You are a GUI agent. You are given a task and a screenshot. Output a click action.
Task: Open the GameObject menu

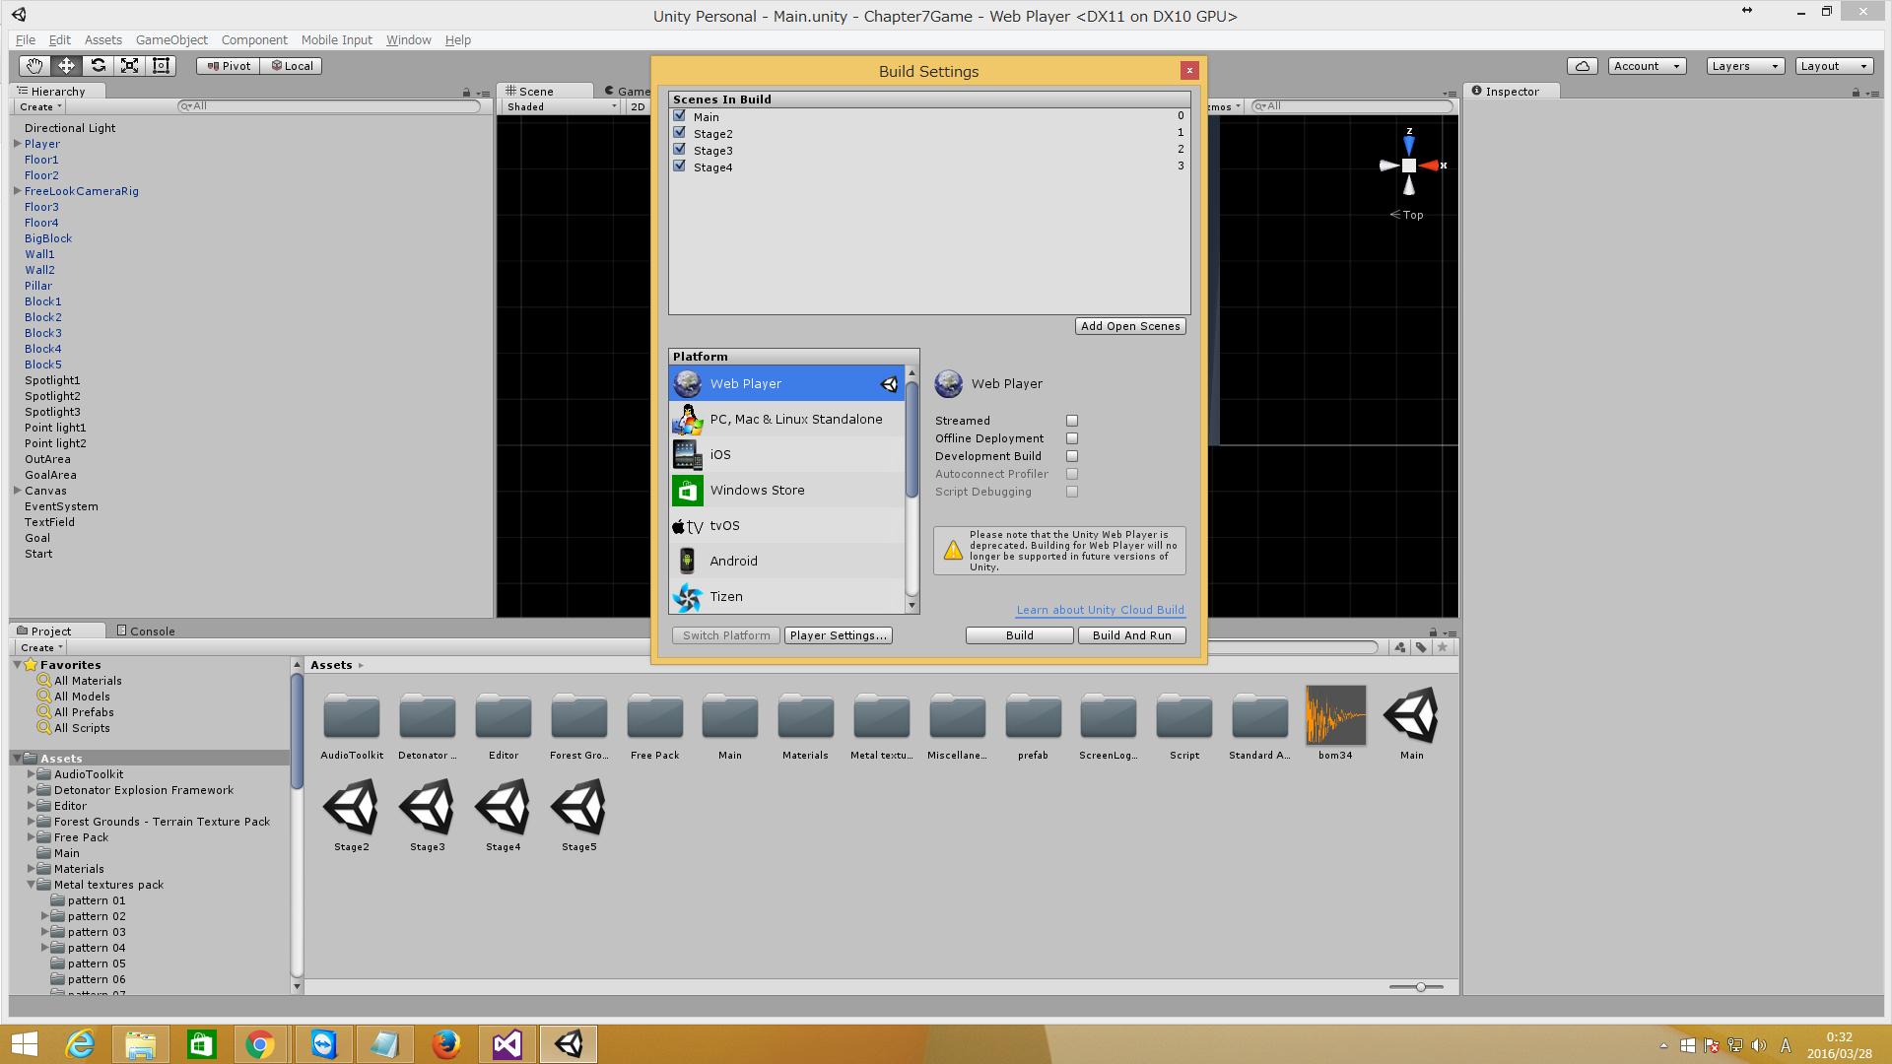pyautogui.click(x=171, y=39)
